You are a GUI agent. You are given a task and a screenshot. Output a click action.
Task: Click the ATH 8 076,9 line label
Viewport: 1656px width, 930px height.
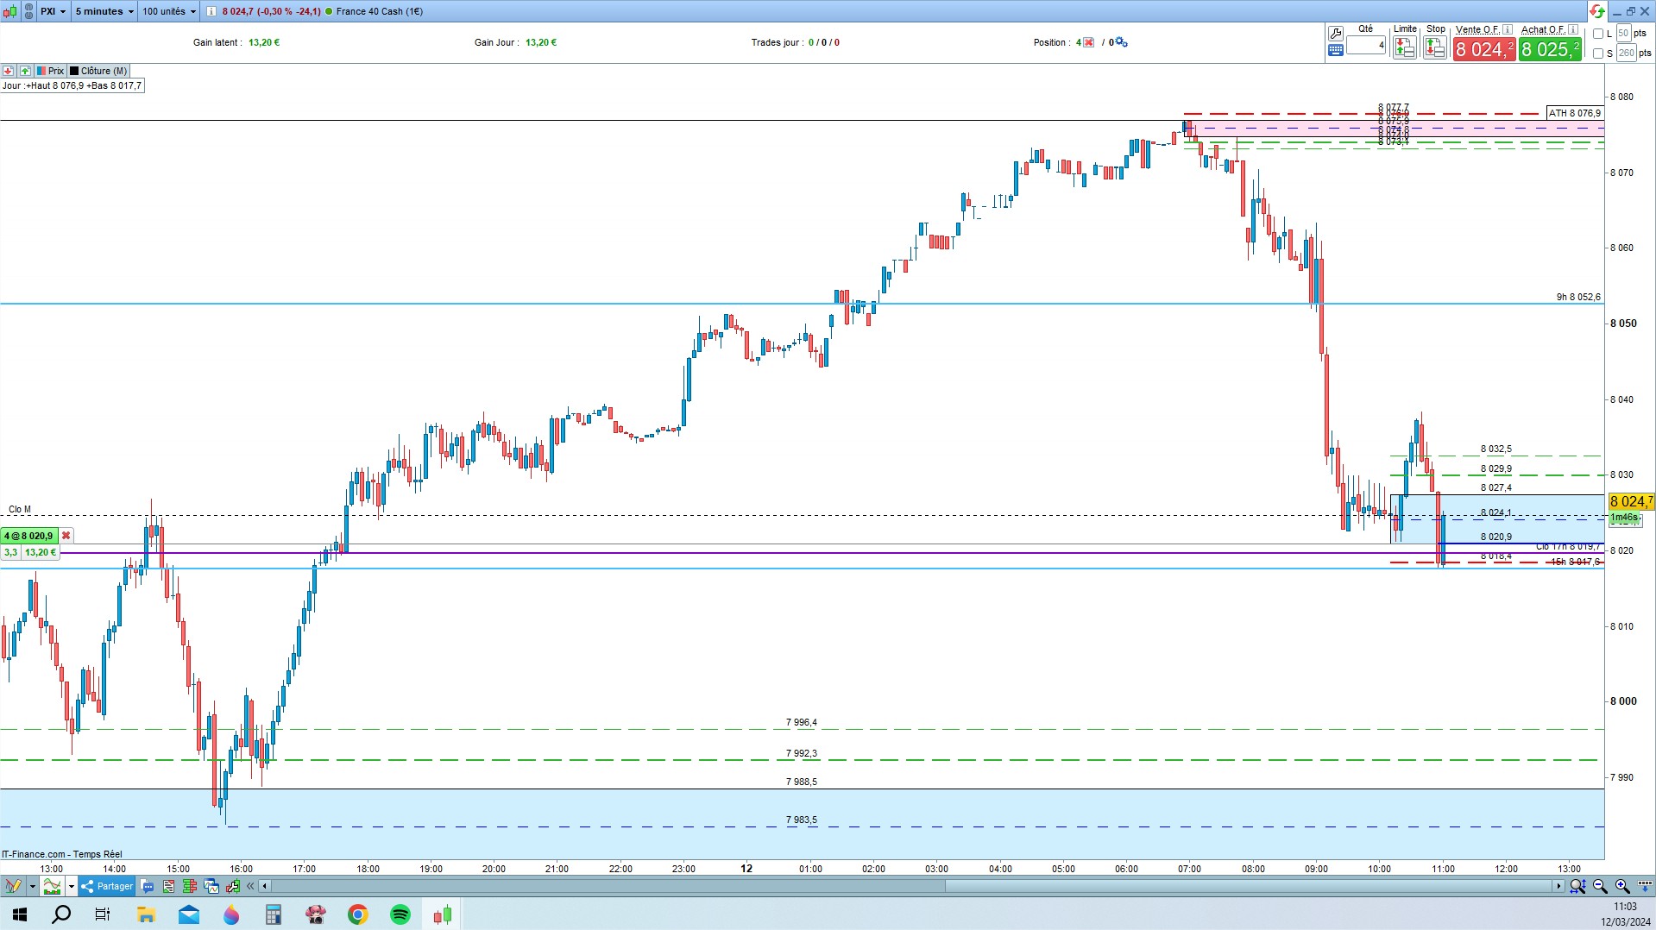(x=1575, y=113)
